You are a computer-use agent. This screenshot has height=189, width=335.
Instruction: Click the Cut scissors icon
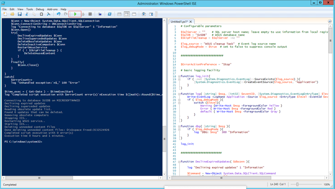[27, 14]
